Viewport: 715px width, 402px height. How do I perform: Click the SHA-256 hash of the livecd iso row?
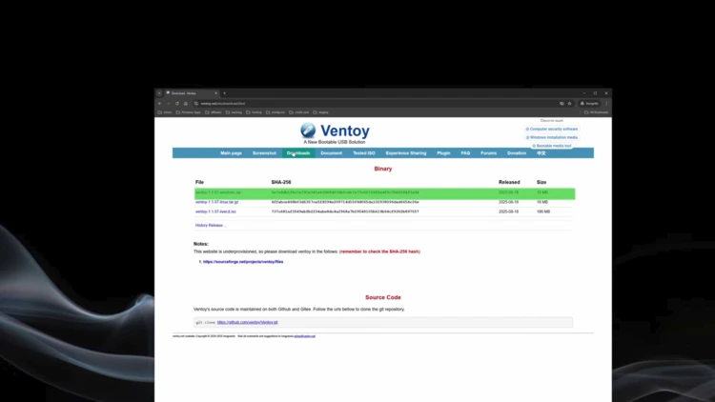pyautogui.click(x=345, y=211)
